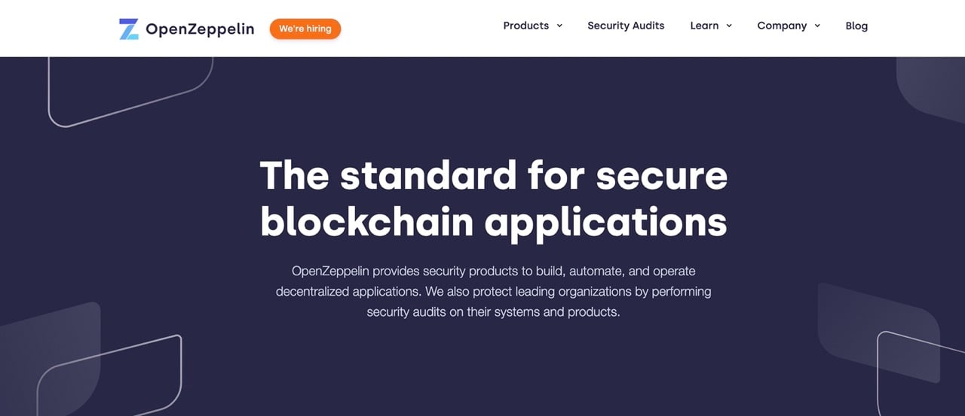
Task: Click the headline line 'The standard for secure'
Action: 494,175
